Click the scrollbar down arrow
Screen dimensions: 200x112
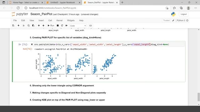click(x=199, y=105)
